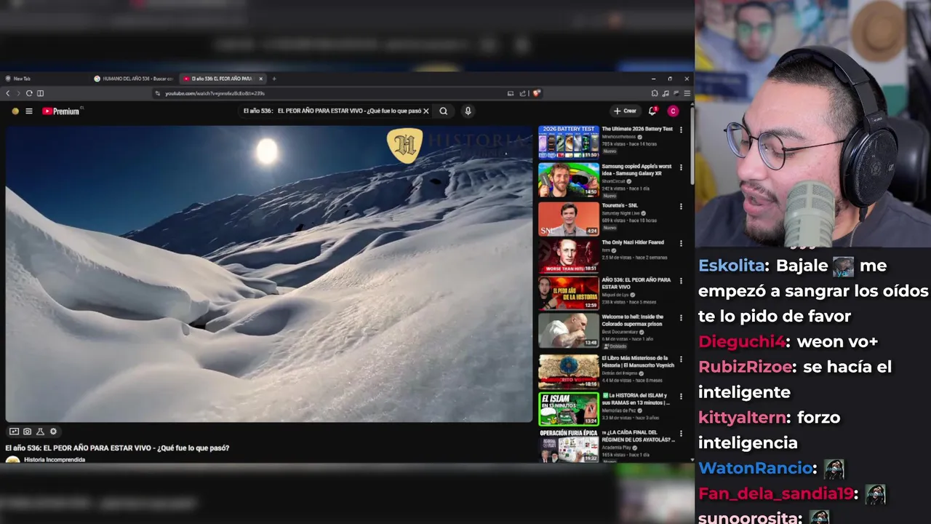Image resolution: width=931 pixels, height=524 pixels.
Task: Take a screenshot with the camera icon below the video
Action: pyautogui.click(x=27, y=432)
